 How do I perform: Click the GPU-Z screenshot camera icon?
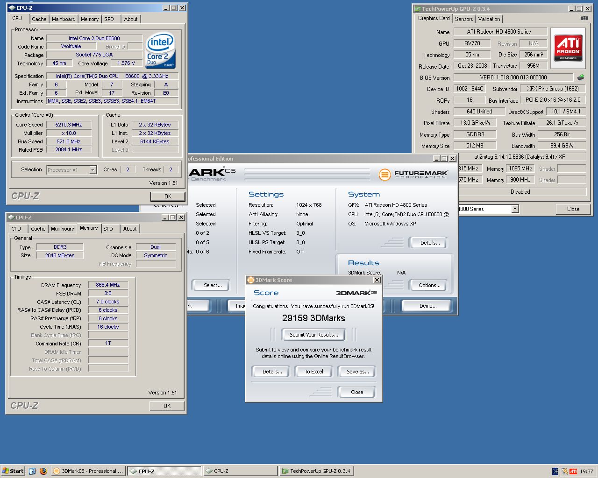click(584, 18)
